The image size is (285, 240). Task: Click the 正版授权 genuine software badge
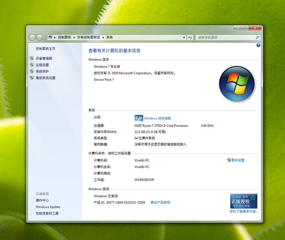(243, 201)
